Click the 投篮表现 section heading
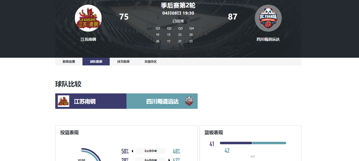The height and width of the screenshot is (161, 359). 70,133
